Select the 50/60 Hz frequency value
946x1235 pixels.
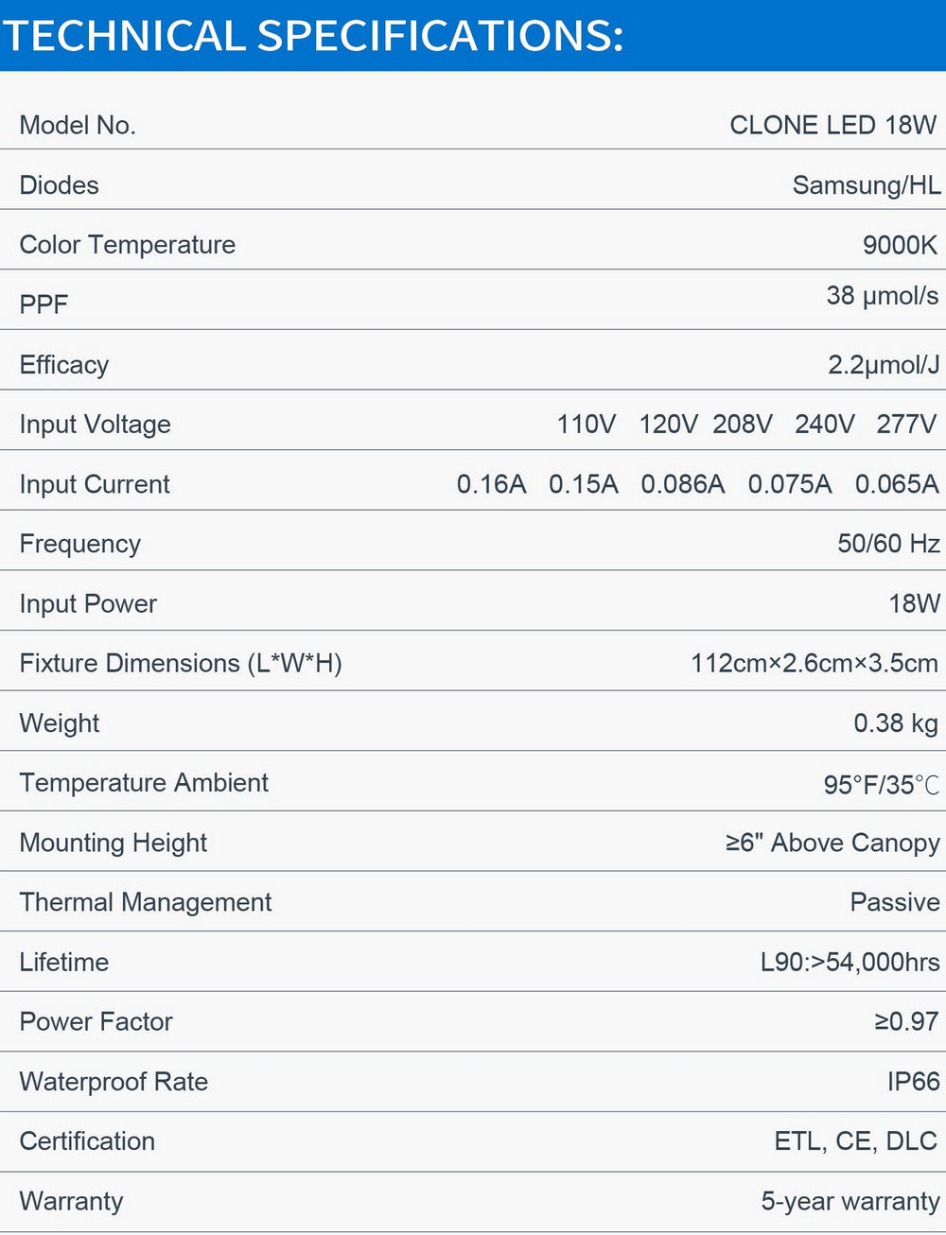[x=888, y=544]
